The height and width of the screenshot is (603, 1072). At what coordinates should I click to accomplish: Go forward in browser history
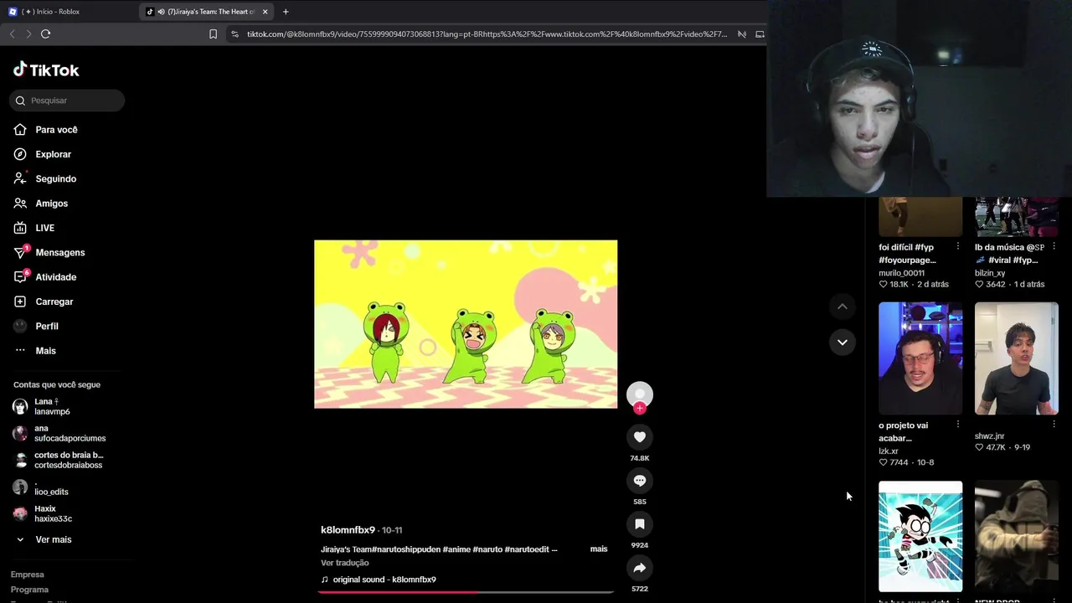(28, 33)
